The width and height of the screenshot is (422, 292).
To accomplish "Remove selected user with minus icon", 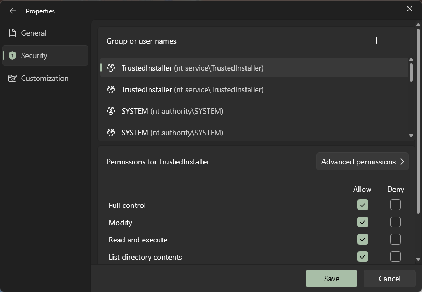I will click(399, 40).
